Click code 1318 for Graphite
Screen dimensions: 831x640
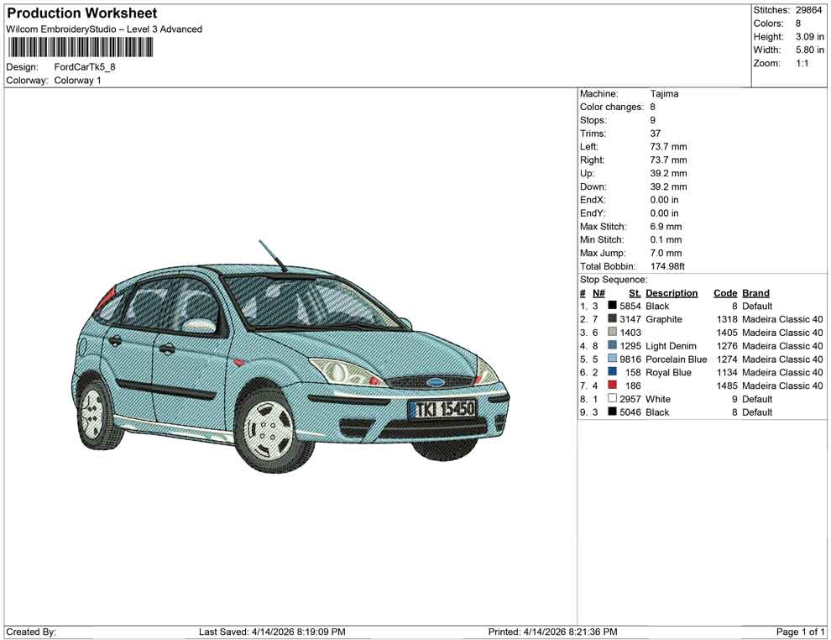(x=727, y=319)
